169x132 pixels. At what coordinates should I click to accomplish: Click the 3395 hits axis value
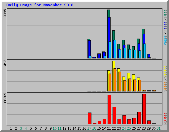click(x=5, y=13)
